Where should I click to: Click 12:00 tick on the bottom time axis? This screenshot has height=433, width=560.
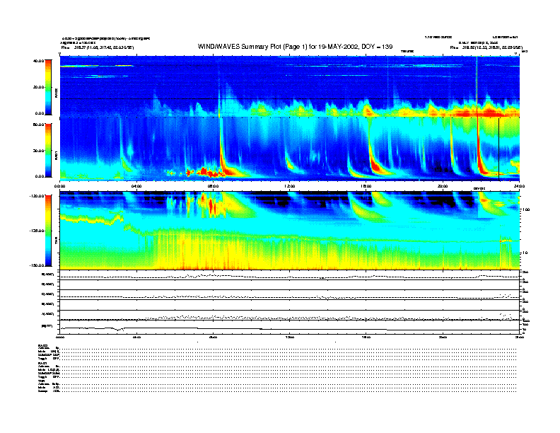(x=290, y=337)
